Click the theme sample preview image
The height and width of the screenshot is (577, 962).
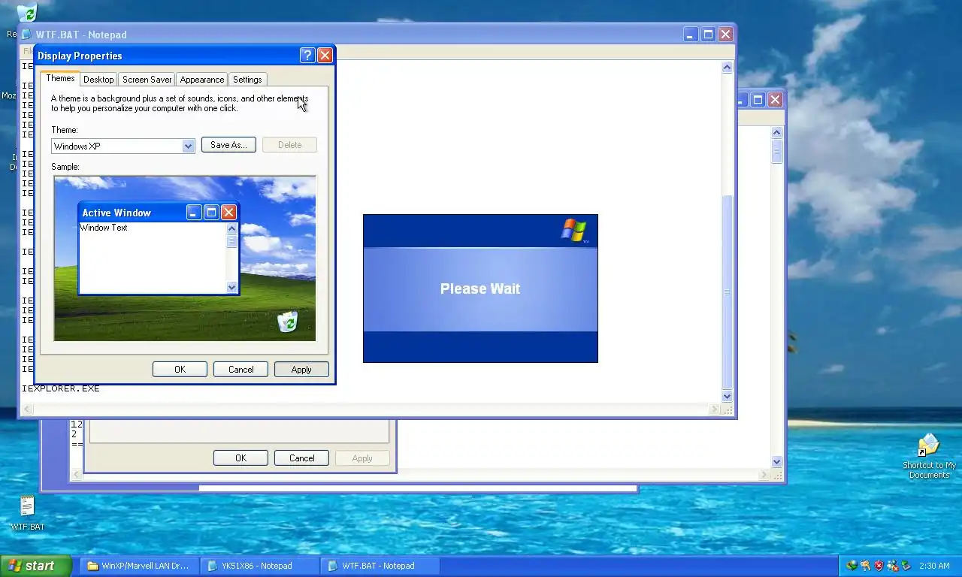tap(185, 258)
